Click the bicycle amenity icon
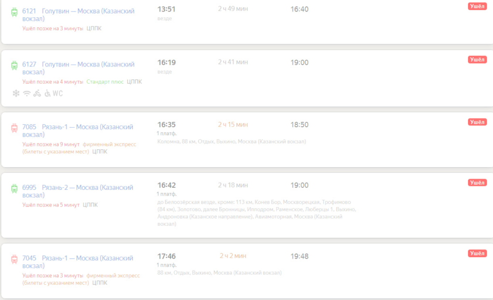This screenshot has height=300, width=493. 37,93
